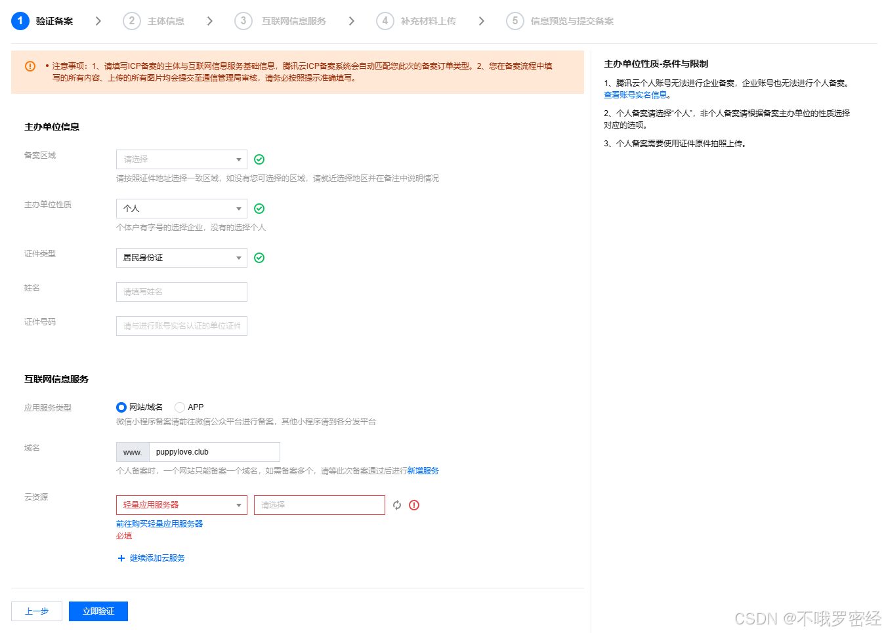Click the green check beside 主办单位性质
The image size is (884, 633).
259,209
